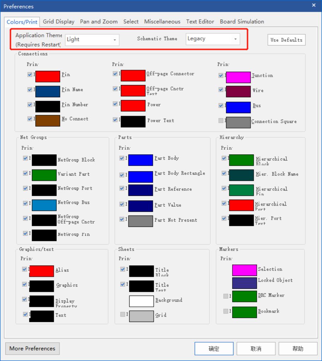Screen dimensions: 322x361
Task: Change the Pin Number color swatch
Action: coord(48,107)
